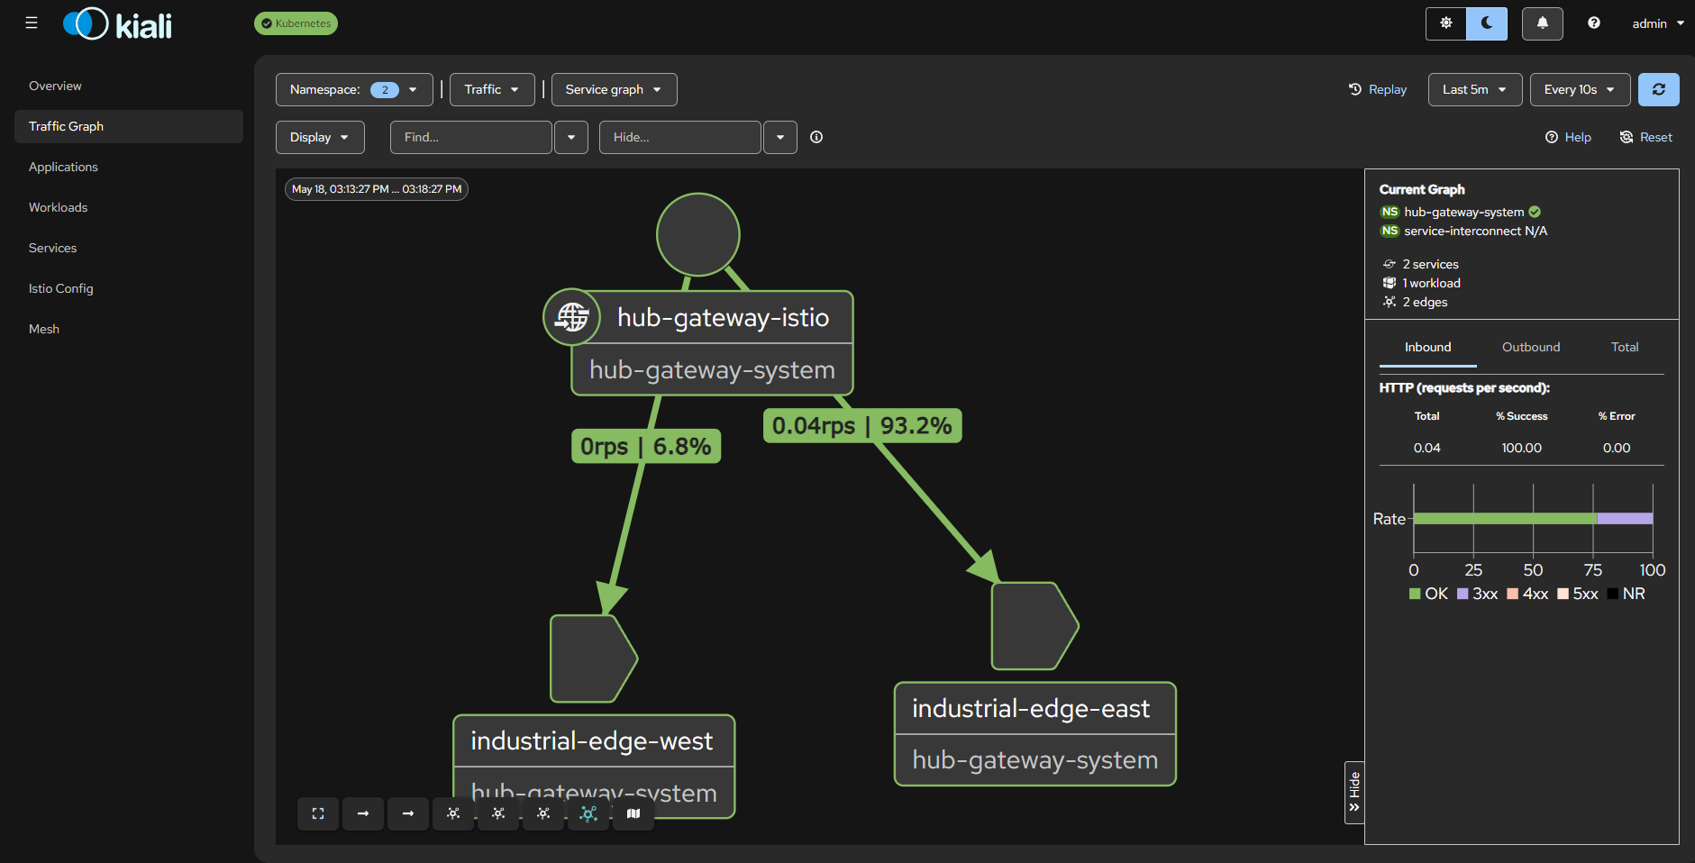Open the Hide presets dropdown arrow
1695x863 pixels.
click(x=780, y=137)
